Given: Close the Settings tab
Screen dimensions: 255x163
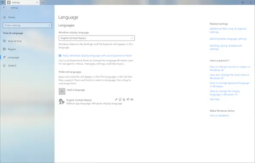Looking at the screenshot, I should click(x=37, y=3).
